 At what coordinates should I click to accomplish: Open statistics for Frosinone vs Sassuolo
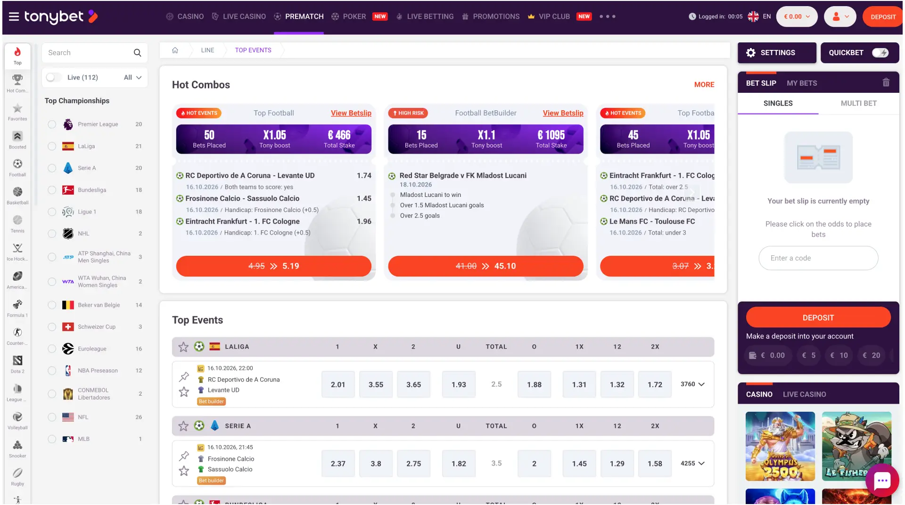pos(200,448)
